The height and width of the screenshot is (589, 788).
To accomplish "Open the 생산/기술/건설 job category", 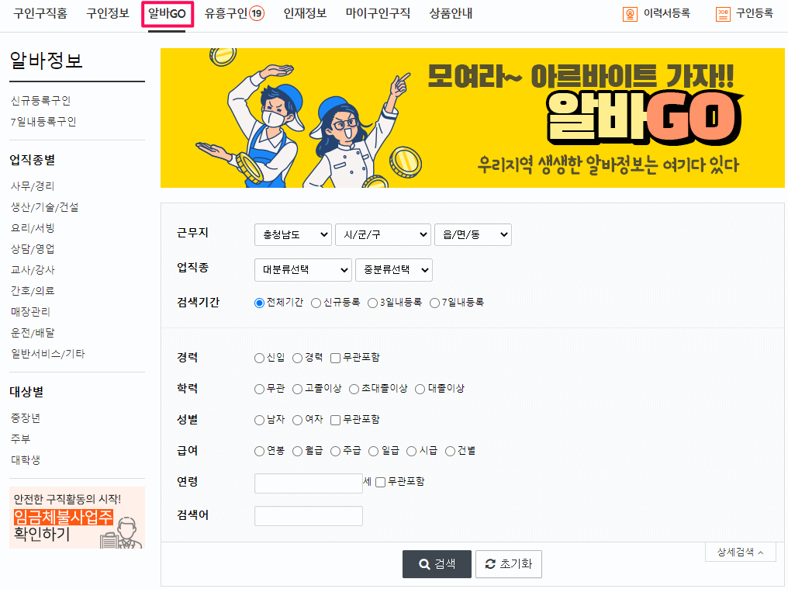I will [45, 207].
